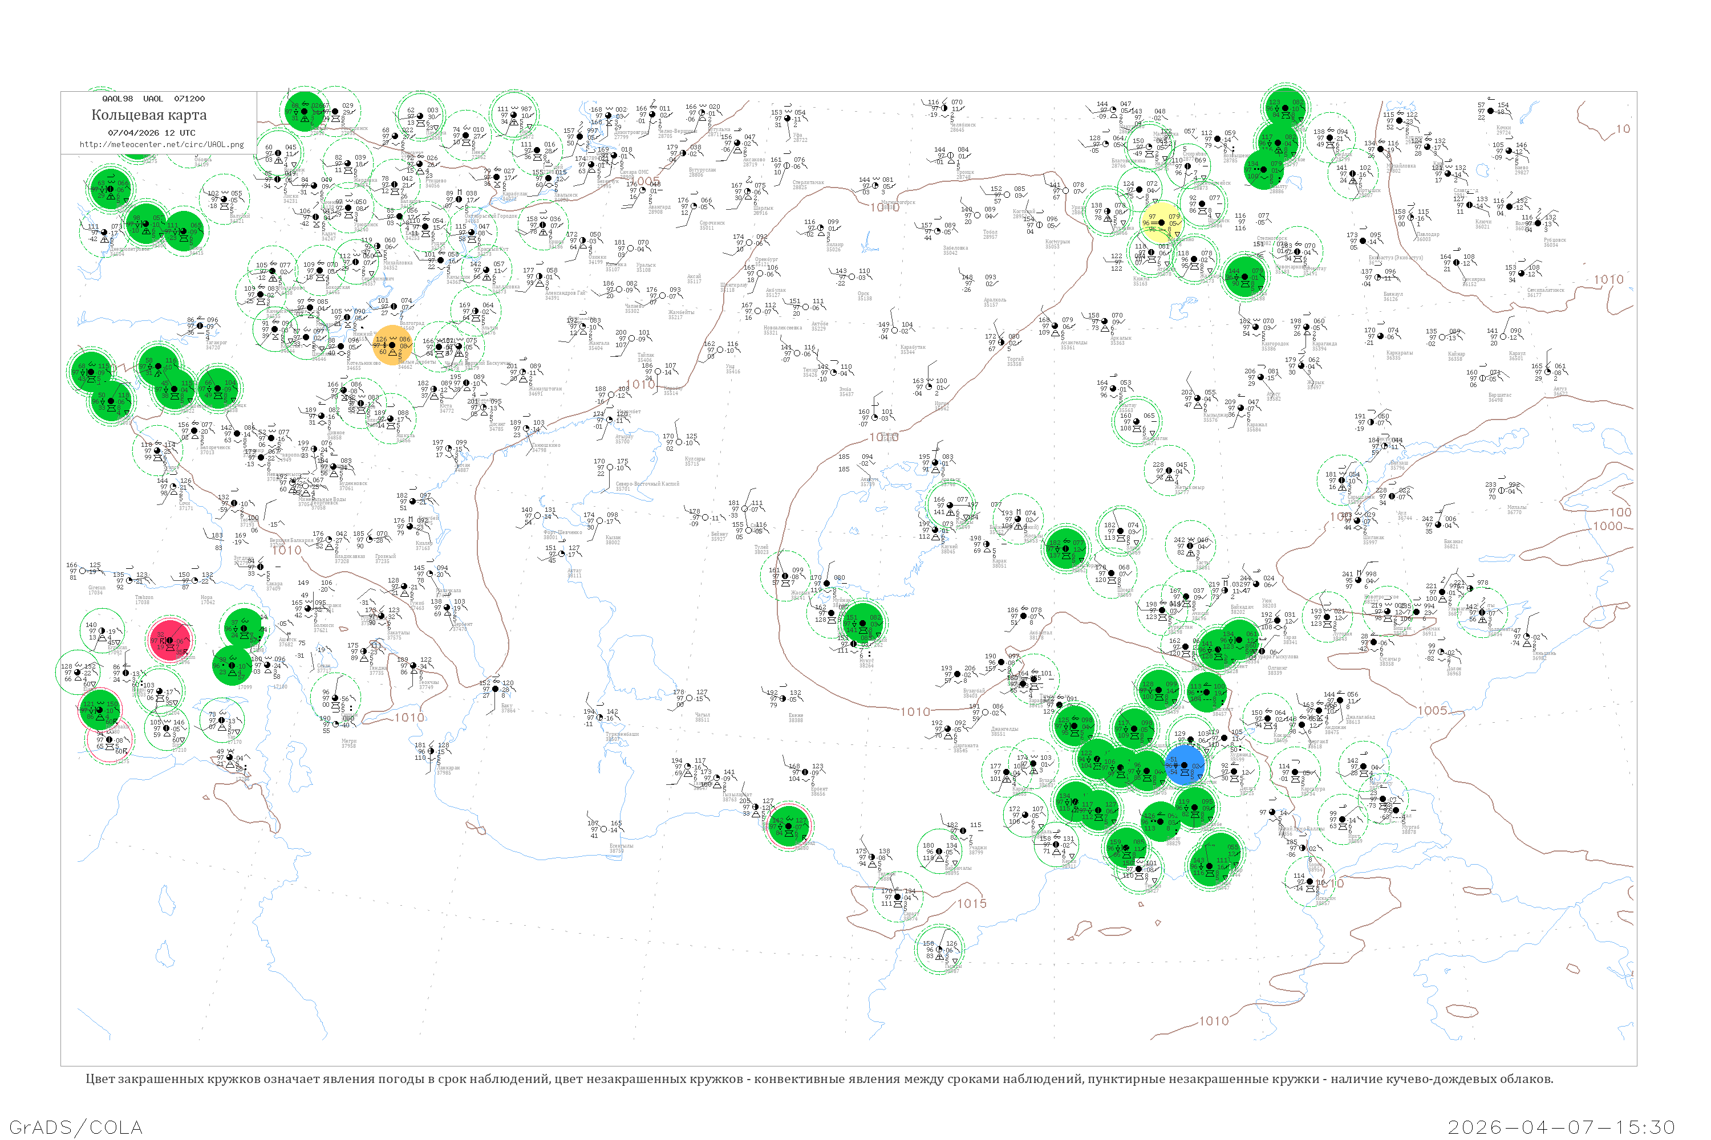Click the Искасим 38957 station marker
Viewport: 1711px width, 1140px height.
[1309, 882]
